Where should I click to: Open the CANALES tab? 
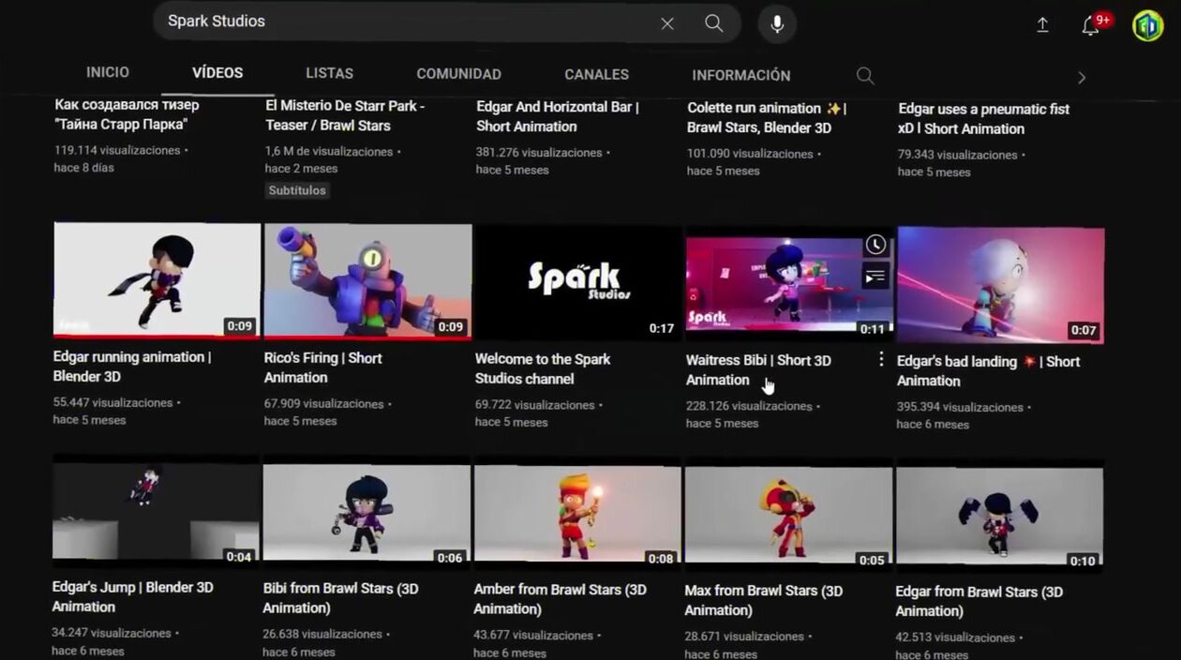(x=596, y=75)
